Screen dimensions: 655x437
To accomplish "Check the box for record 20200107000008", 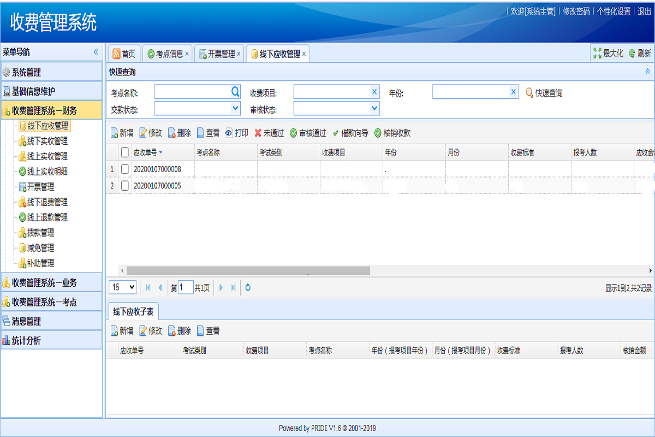I will [x=125, y=169].
